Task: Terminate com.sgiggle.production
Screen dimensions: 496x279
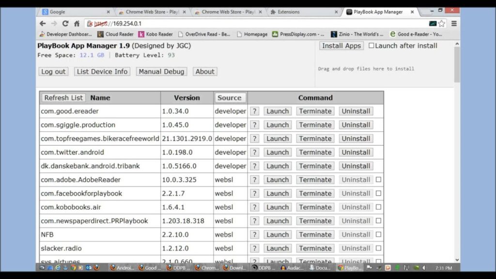Action: tap(315, 124)
